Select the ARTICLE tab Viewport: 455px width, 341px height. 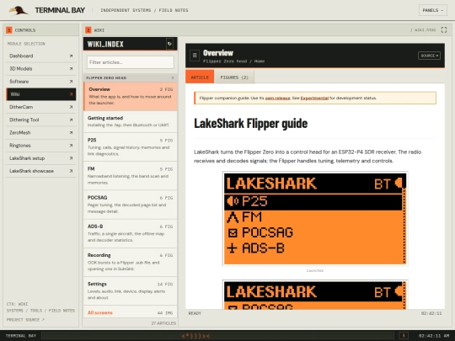[x=200, y=77]
